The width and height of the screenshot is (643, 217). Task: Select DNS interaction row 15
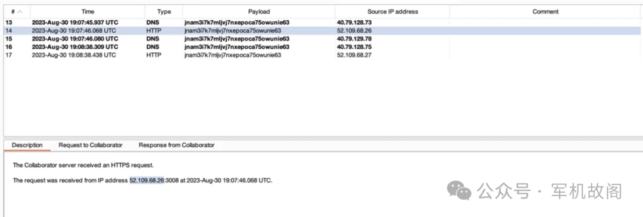pyautogui.click(x=322, y=39)
